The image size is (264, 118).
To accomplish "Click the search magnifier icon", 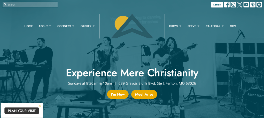I will (x=5, y=5).
